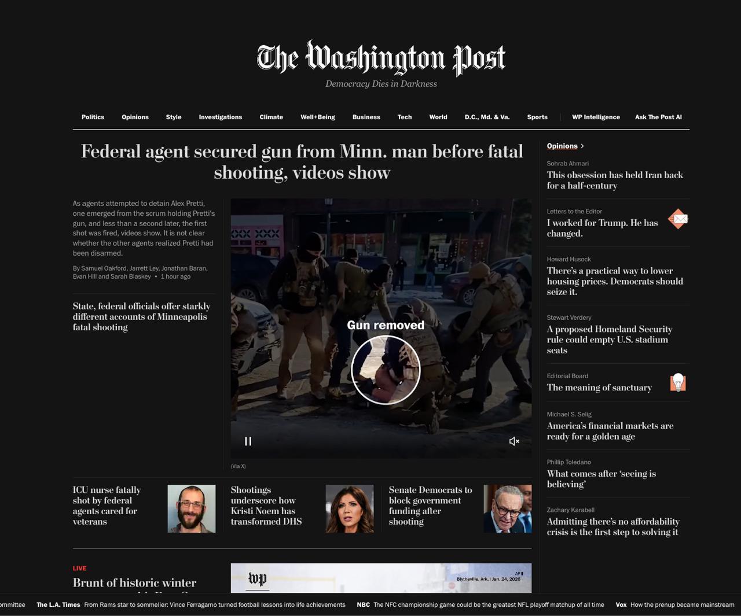Image resolution: width=741 pixels, height=616 pixels.
Task: Open 'The meaning of sanctuary' editorial
Action: pyautogui.click(x=599, y=388)
